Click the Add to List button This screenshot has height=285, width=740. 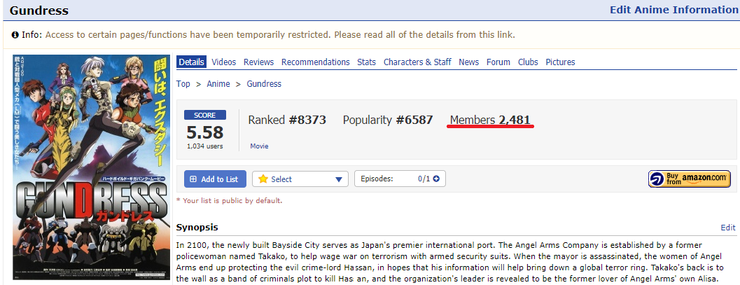tap(215, 179)
